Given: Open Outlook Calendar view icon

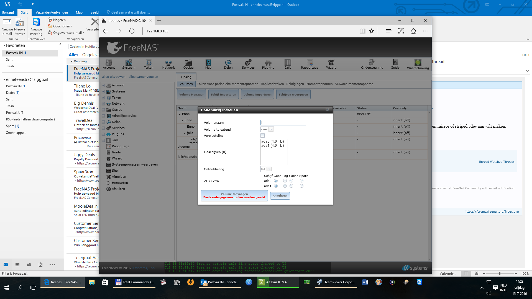Looking at the screenshot, I should [x=17, y=265].
